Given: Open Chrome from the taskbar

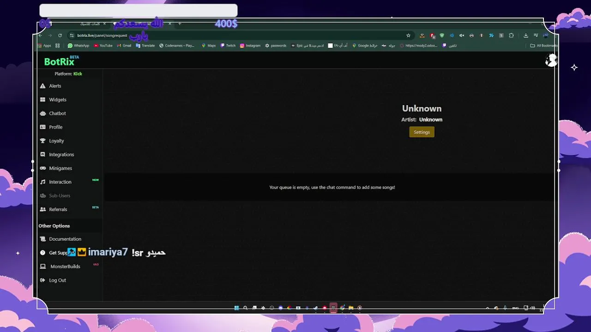Looking at the screenshot, I should [x=342, y=308].
